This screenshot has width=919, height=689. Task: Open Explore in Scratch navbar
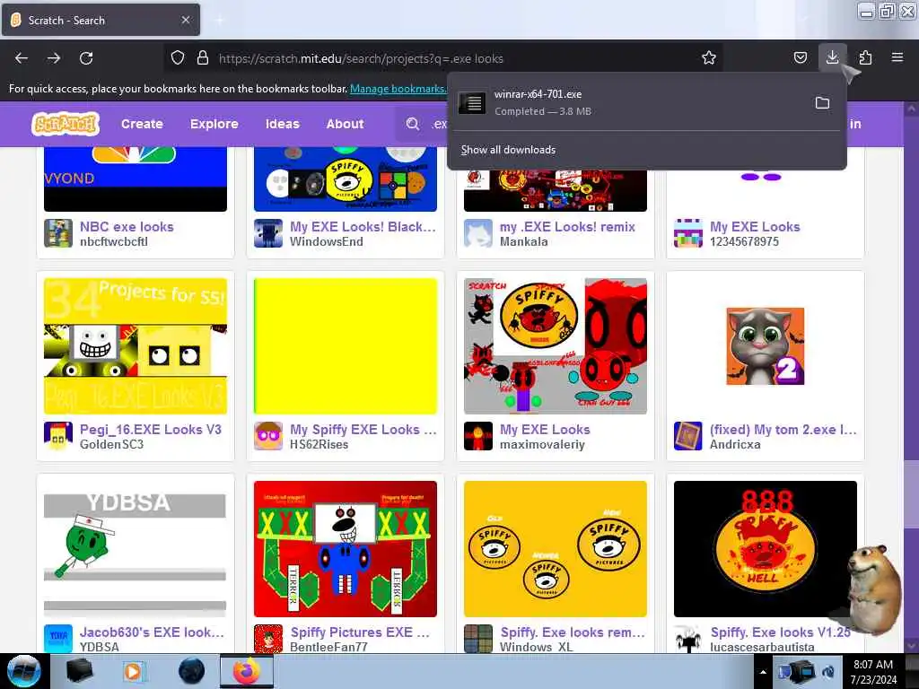214,124
